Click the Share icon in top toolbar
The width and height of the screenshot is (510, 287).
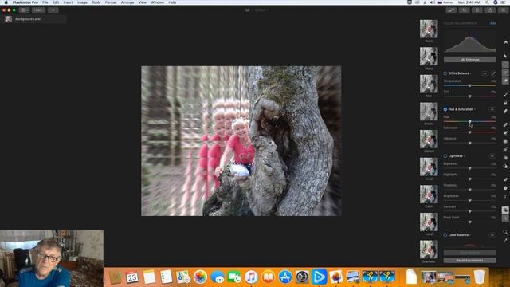pyautogui.click(x=490, y=10)
